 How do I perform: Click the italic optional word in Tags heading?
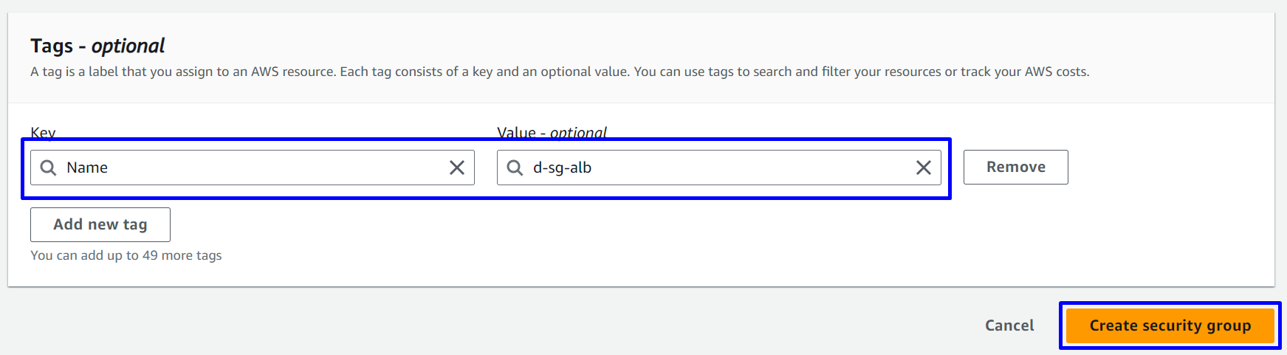pyautogui.click(x=128, y=46)
